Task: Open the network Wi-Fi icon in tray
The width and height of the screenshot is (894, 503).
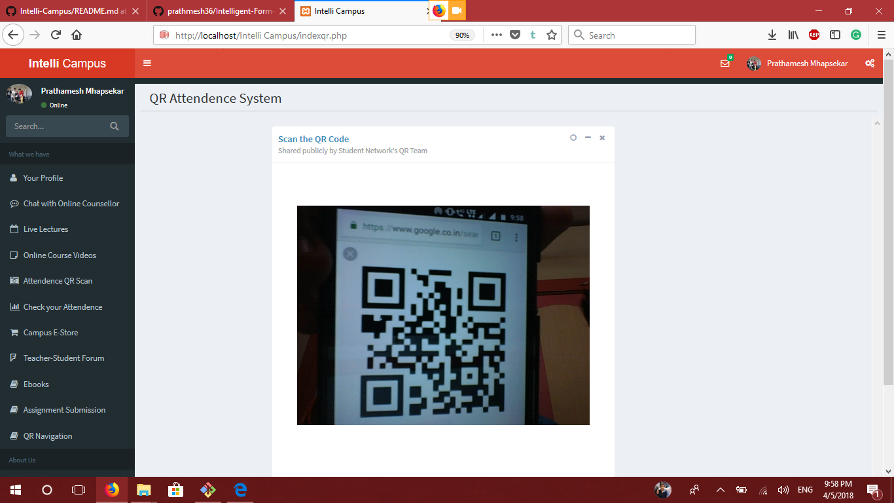Action: pos(763,489)
